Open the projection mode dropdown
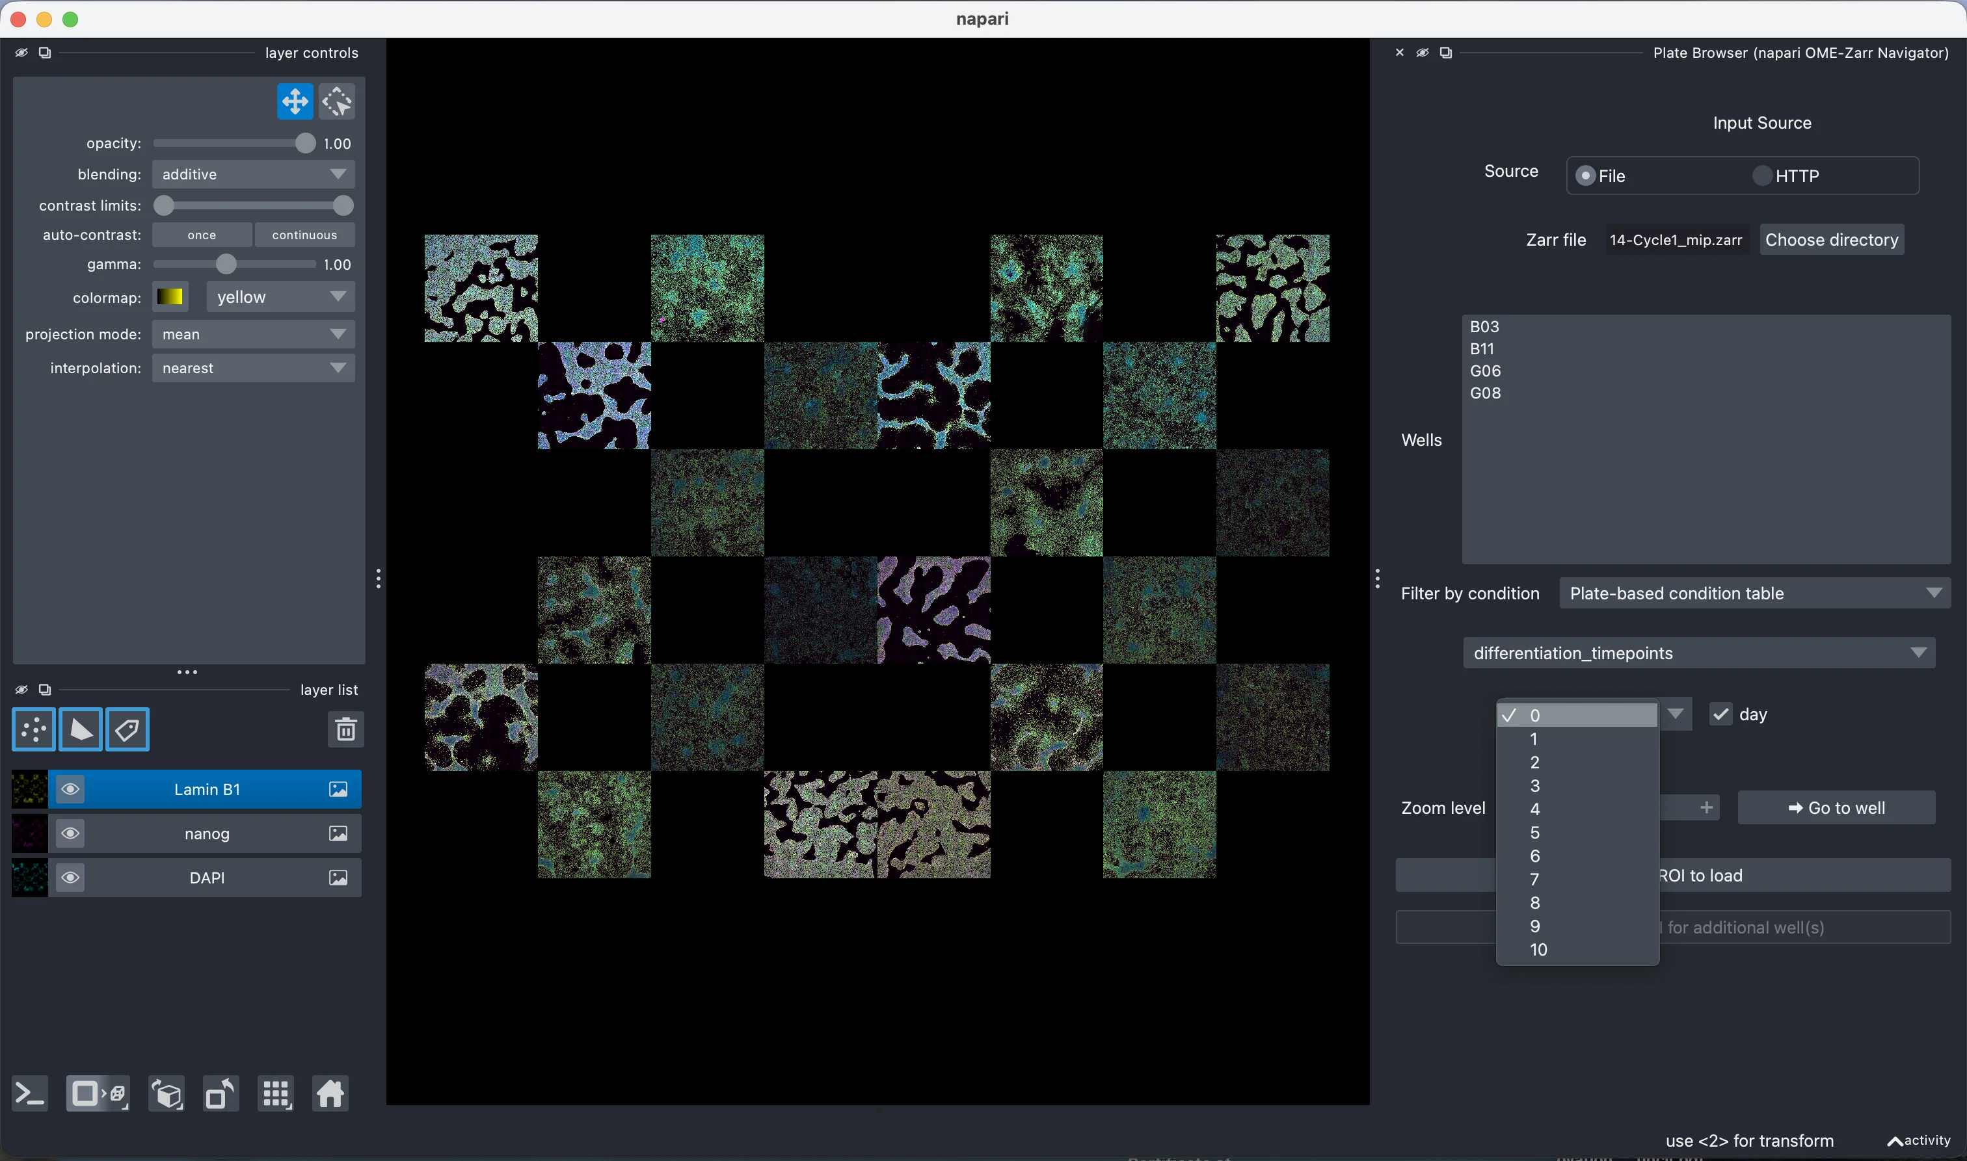 [253, 334]
